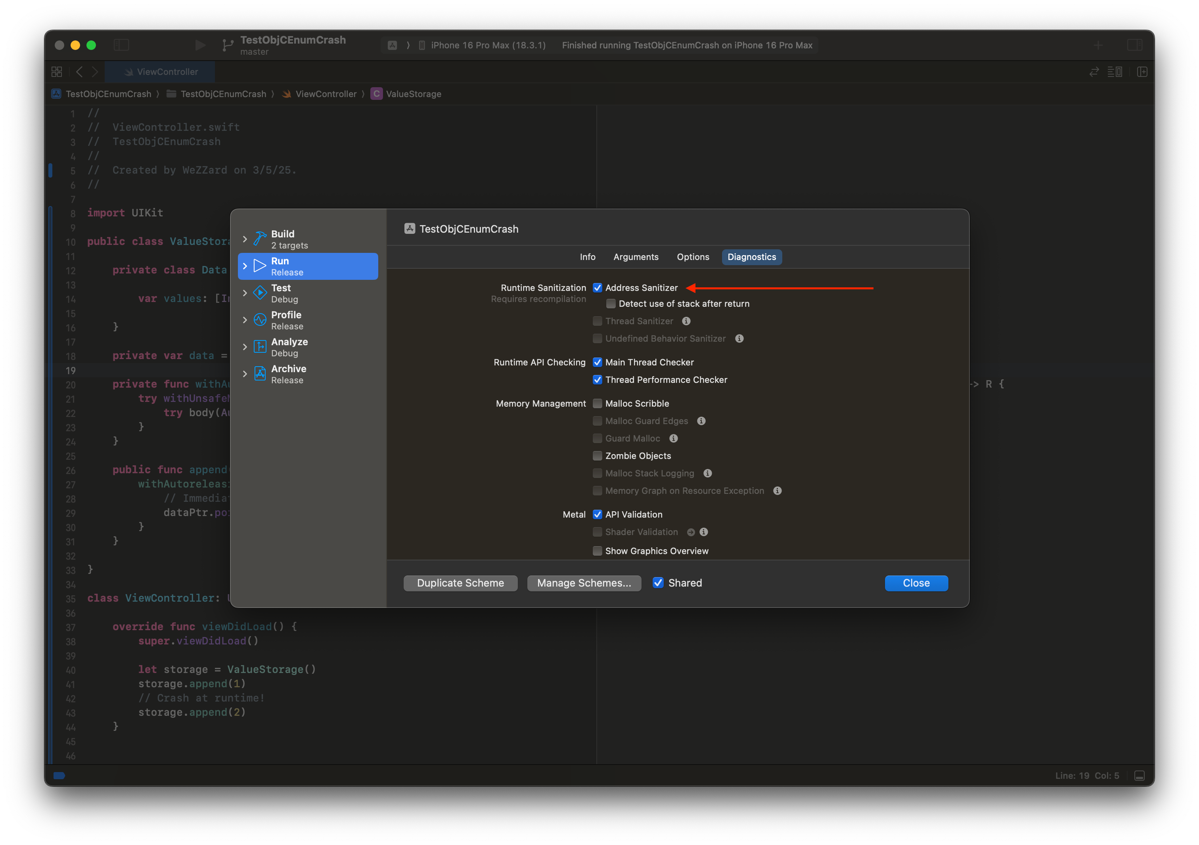Click the Archive icon in scheme list

click(260, 374)
